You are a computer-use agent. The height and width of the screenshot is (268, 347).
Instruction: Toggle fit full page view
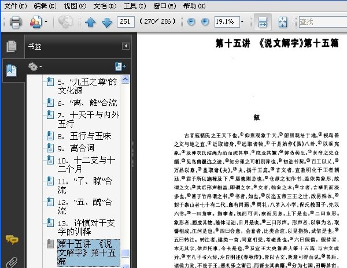tap(283, 22)
